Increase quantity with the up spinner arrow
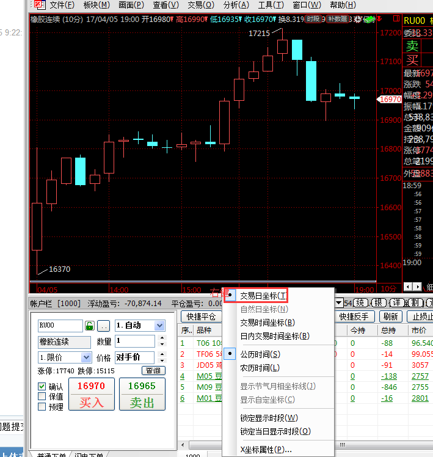 point(162,337)
